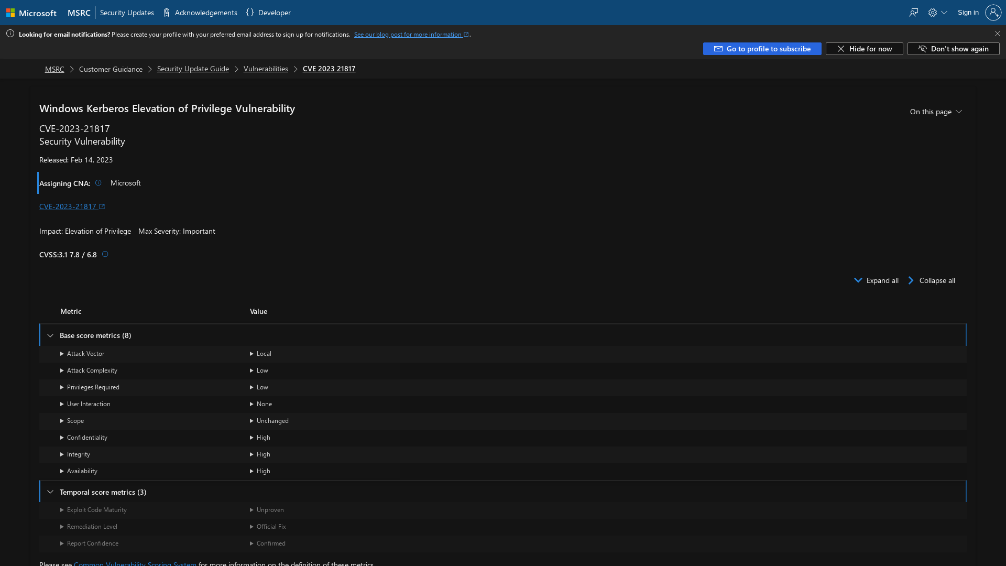
Task: Expand the Official Fix value details
Action: 268,527
